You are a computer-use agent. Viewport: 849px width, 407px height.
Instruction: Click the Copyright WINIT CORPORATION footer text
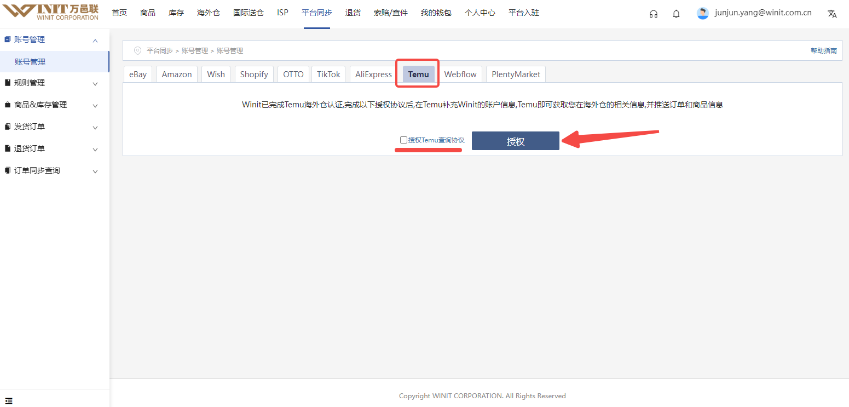point(482,395)
